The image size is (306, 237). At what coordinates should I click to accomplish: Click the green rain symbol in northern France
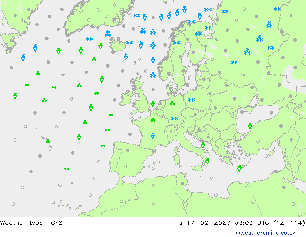point(153,119)
